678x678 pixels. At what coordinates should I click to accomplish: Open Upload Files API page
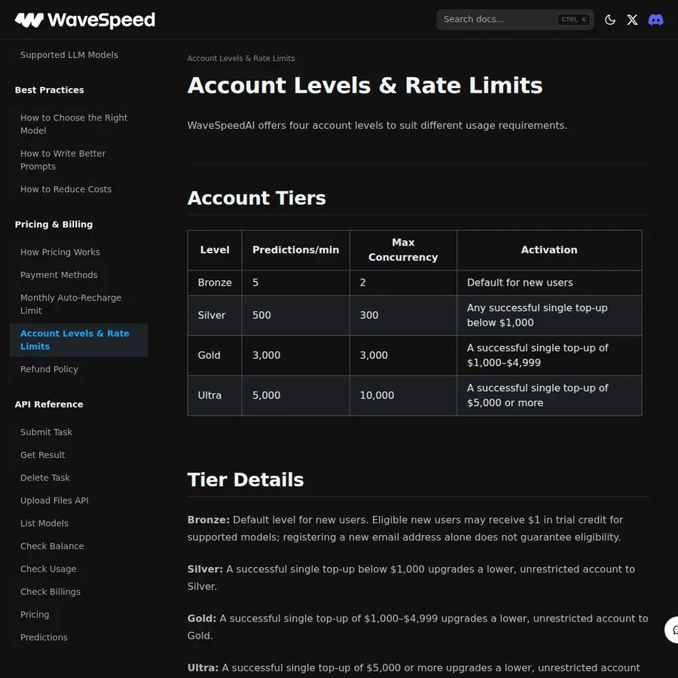click(54, 500)
